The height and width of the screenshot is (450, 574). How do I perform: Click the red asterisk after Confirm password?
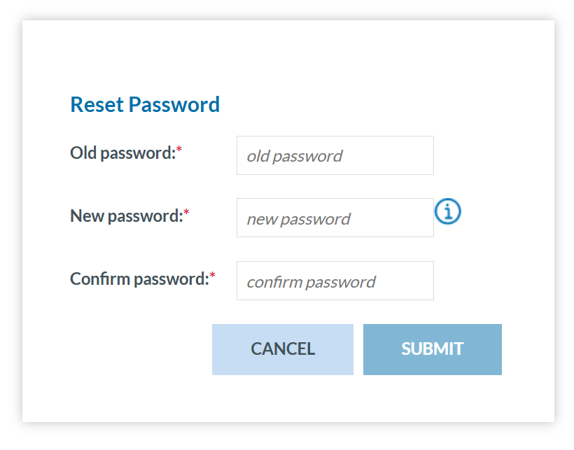coord(213,276)
